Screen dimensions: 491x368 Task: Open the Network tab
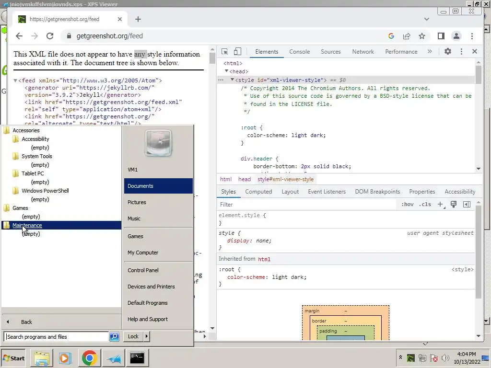click(x=363, y=52)
